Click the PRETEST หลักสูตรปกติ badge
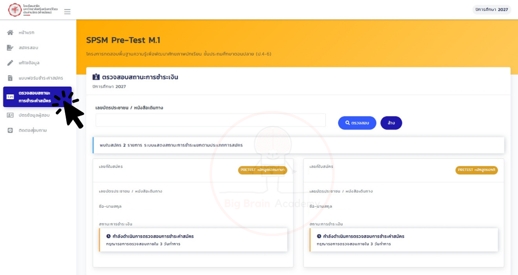518x275 pixels. [476, 170]
